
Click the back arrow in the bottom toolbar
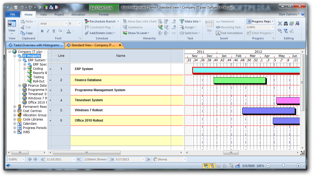30,159
